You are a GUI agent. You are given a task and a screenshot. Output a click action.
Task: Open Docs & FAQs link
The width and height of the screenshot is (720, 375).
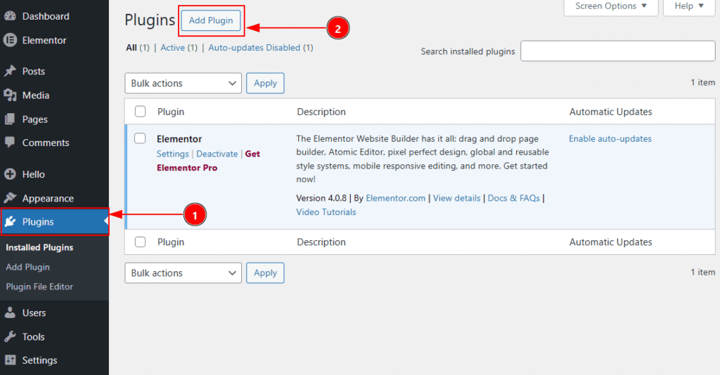[x=514, y=198]
